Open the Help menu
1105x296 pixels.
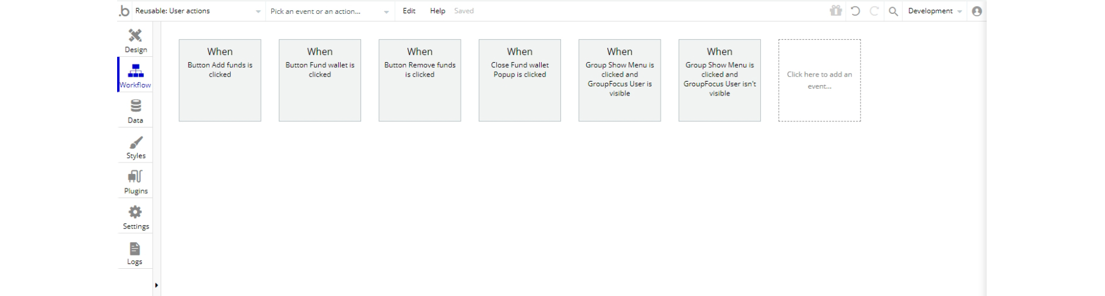437,11
